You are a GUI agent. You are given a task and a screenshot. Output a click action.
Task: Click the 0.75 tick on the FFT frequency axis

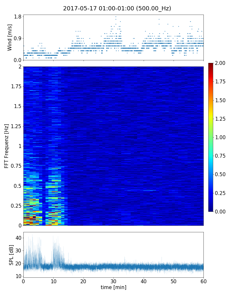(16, 166)
